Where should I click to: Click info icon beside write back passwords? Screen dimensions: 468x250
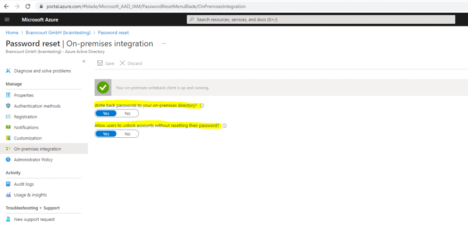click(x=202, y=105)
